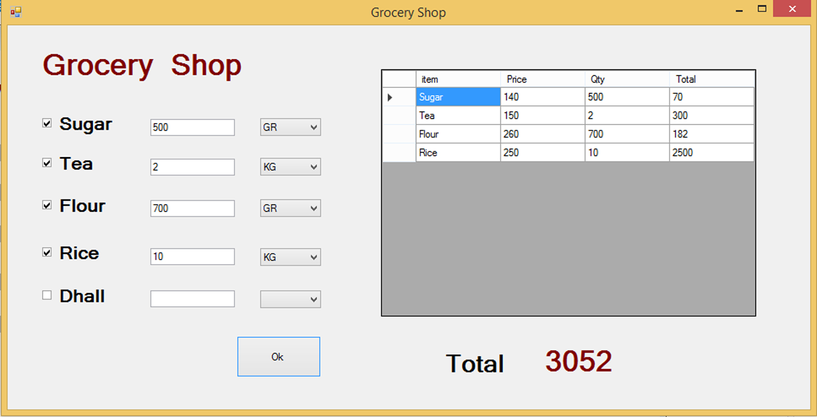Open the Flour unit dropdown showing GR
The image size is (817, 417).
291,208
